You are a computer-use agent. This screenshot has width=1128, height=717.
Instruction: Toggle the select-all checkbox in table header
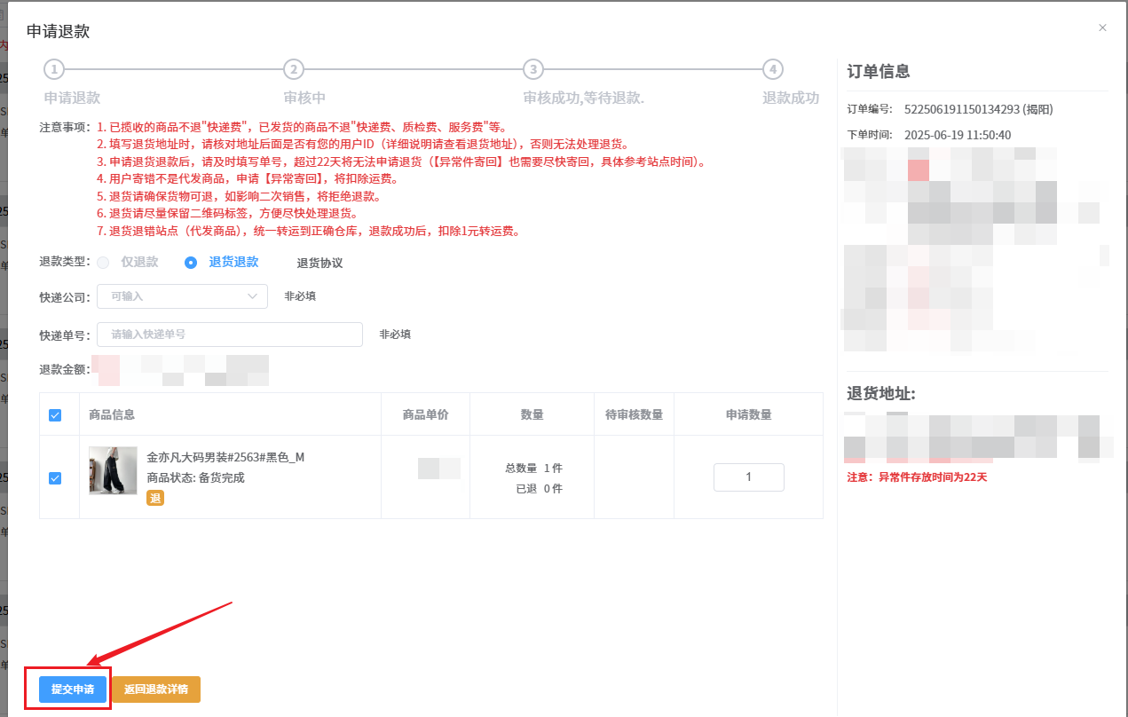coord(55,415)
